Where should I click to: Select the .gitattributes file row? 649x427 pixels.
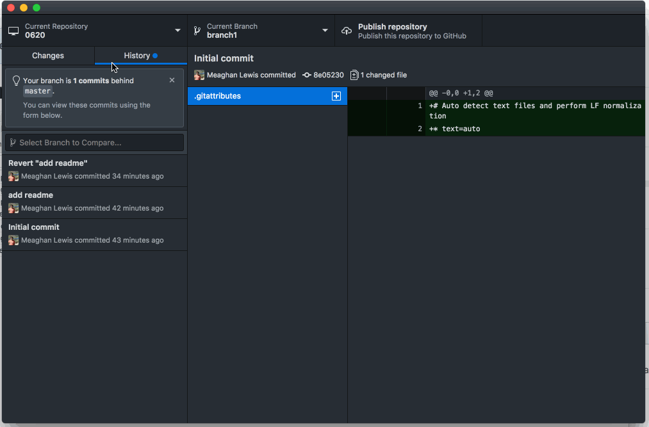pyautogui.click(x=267, y=96)
